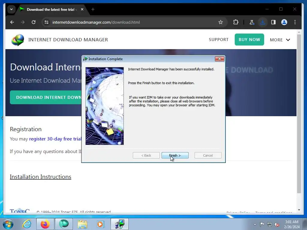
Task: Click INTERNET DOWNLOAD MANAGER site title
Action: pyautogui.click(x=68, y=40)
